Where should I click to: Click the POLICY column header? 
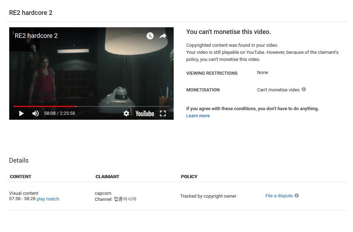189,177
